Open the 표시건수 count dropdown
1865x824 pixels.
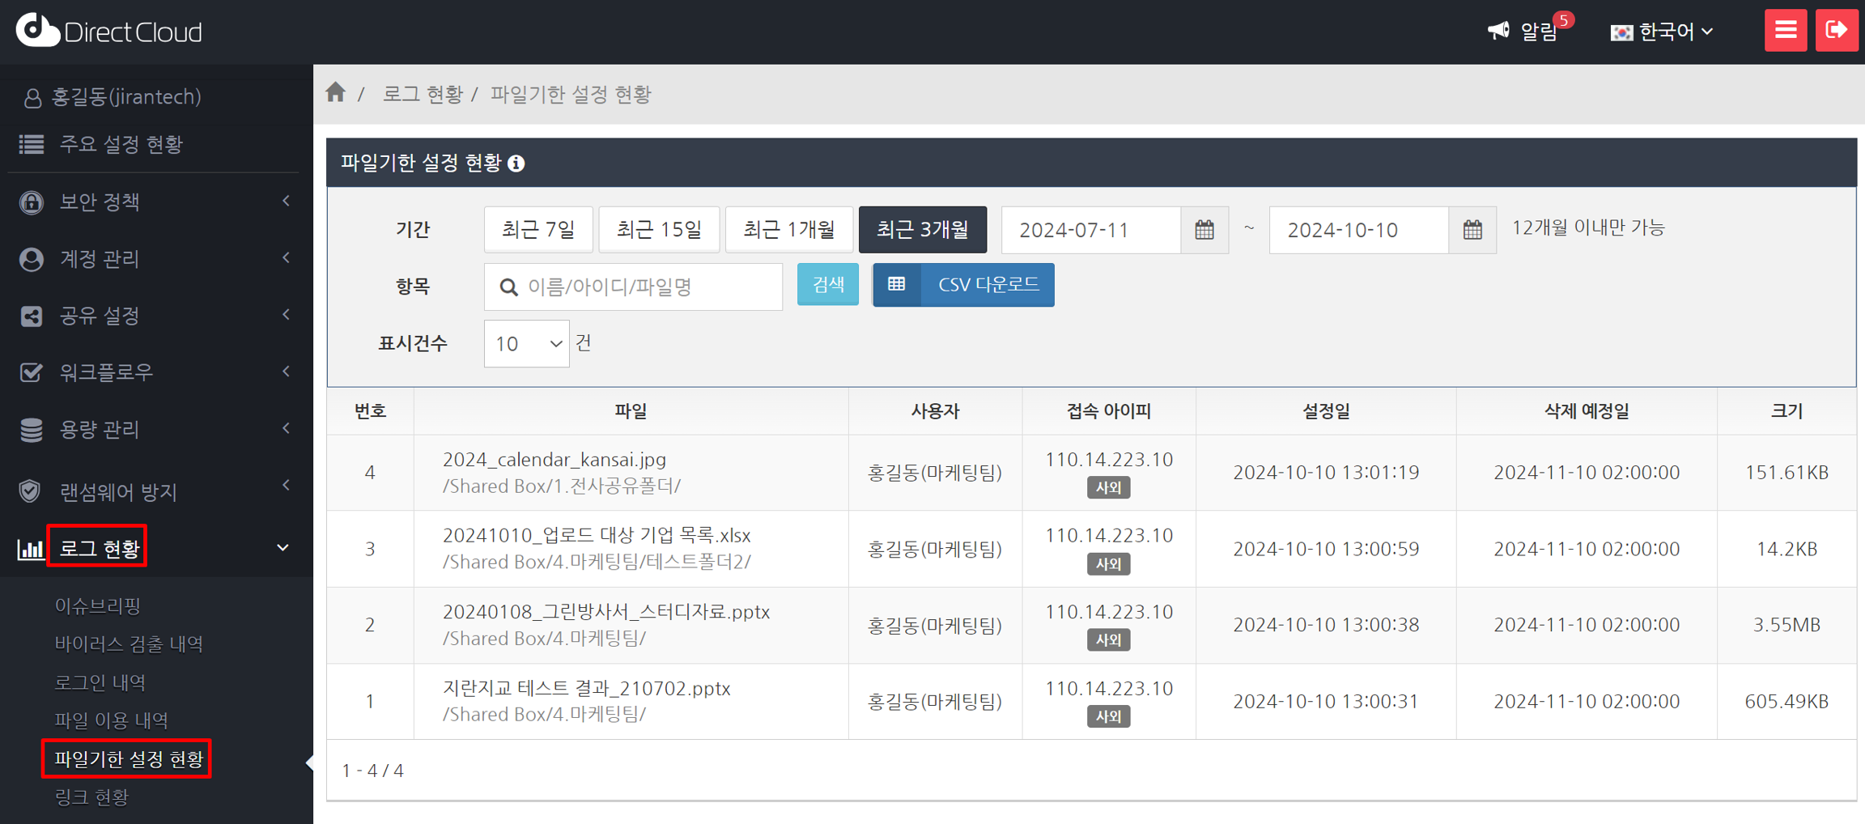(526, 344)
